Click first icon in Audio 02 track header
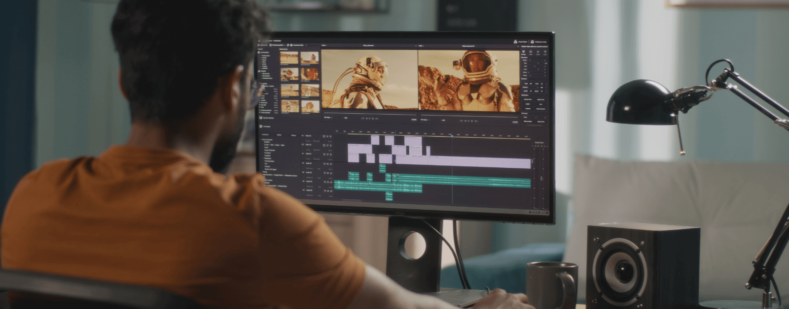Screen dimensions: 789x309 (x=324, y=173)
